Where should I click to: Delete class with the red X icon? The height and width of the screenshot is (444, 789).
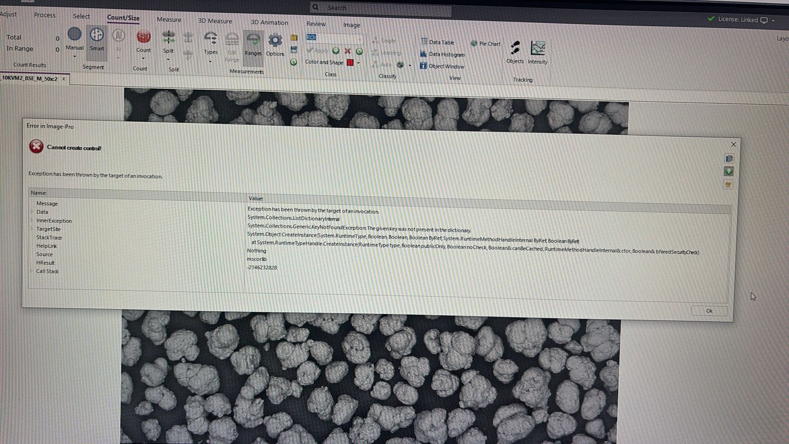click(x=347, y=51)
